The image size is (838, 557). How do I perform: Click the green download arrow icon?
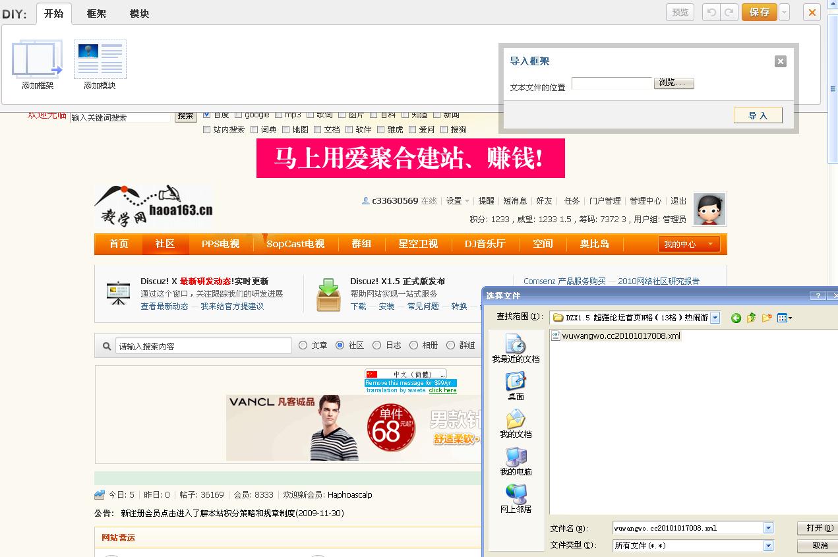(328, 295)
